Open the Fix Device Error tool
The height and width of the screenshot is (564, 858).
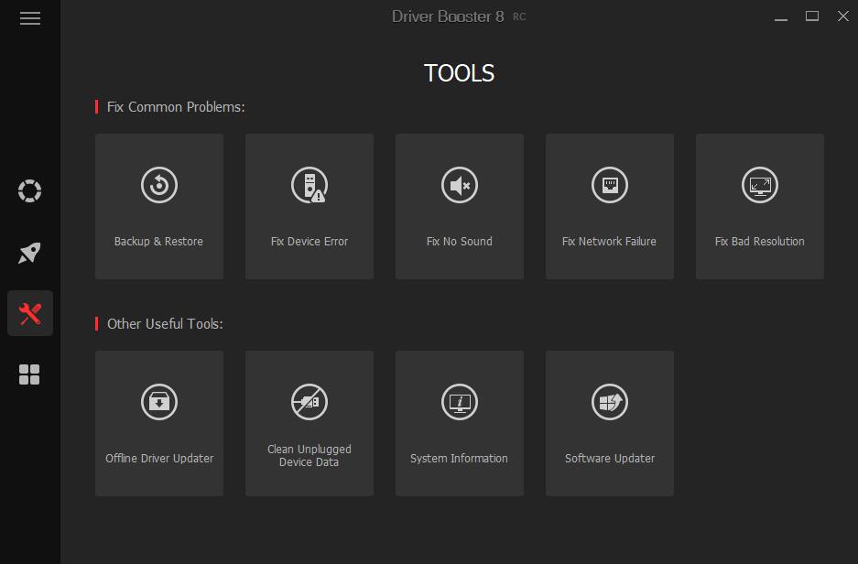(309, 206)
